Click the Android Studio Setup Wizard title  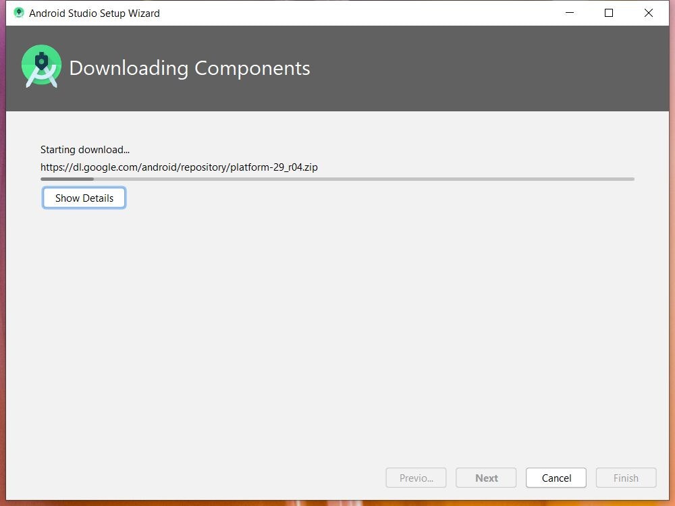94,13
